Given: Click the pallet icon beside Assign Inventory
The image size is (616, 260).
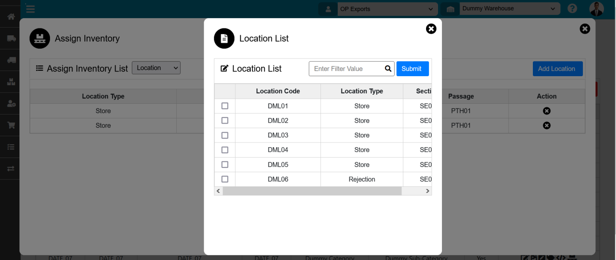Looking at the screenshot, I should click(x=40, y=38).
